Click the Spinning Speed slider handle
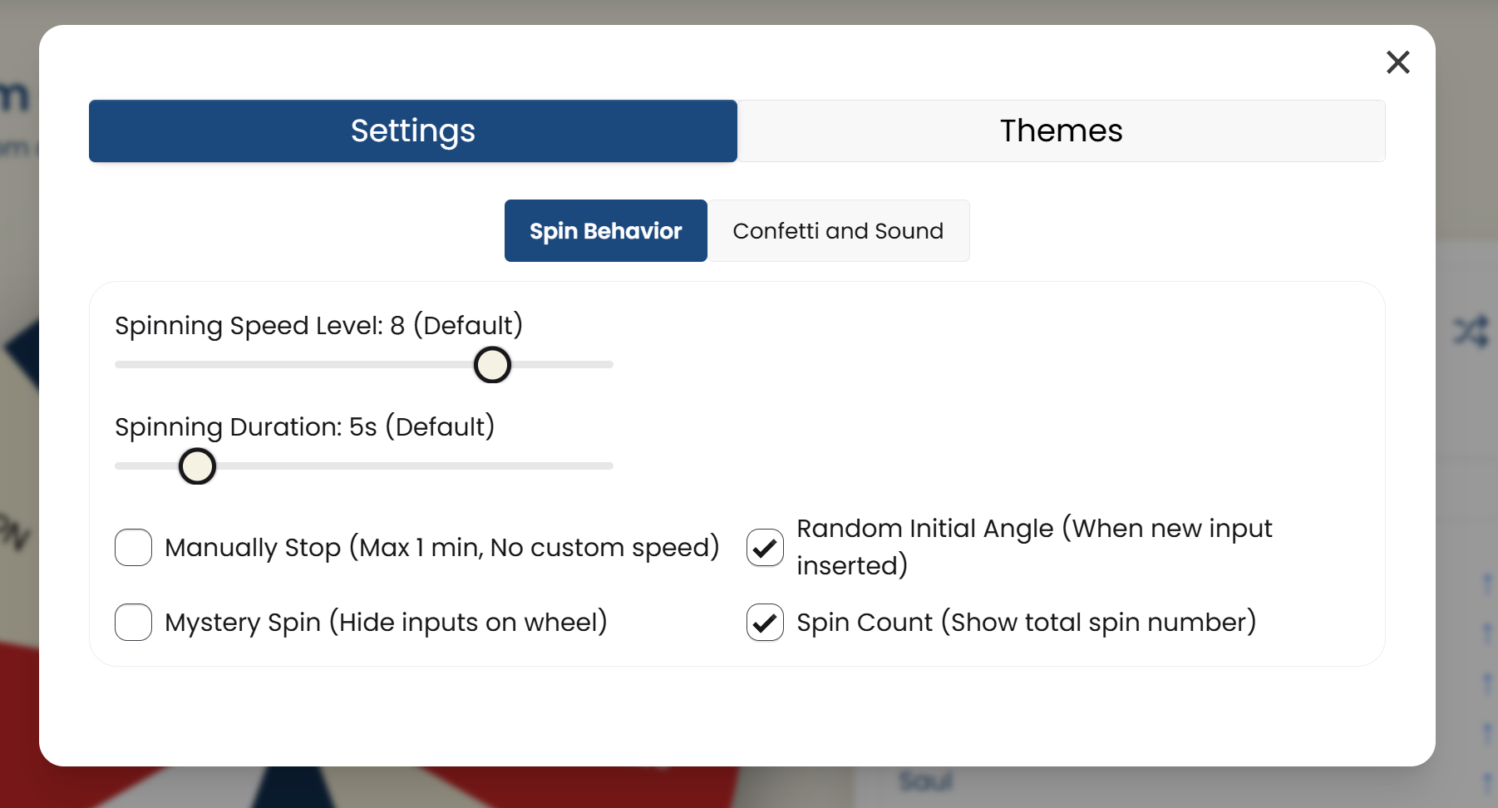This screenshot has height=808, width=1498. tap(492, 365)
